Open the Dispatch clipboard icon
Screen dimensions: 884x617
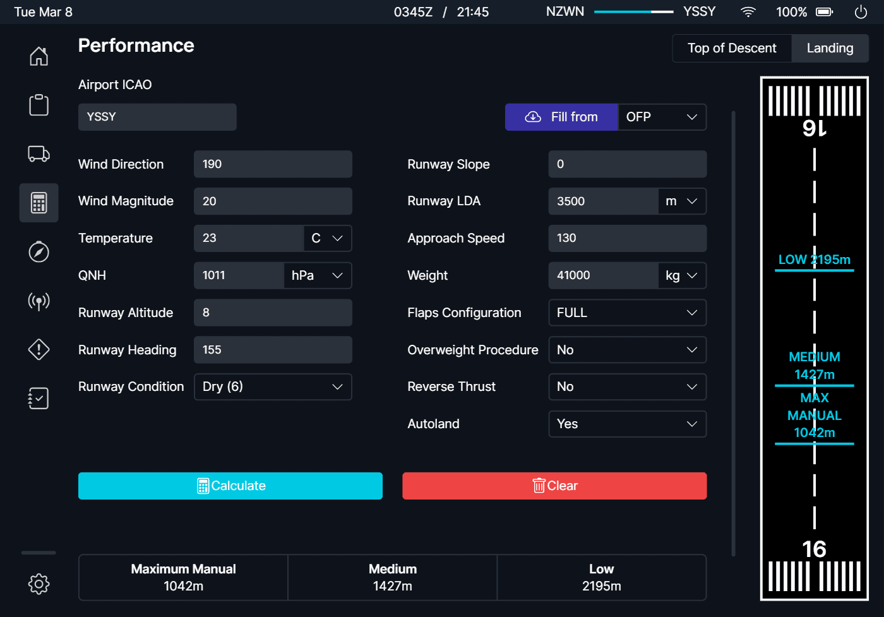click(x=39, y=105)
